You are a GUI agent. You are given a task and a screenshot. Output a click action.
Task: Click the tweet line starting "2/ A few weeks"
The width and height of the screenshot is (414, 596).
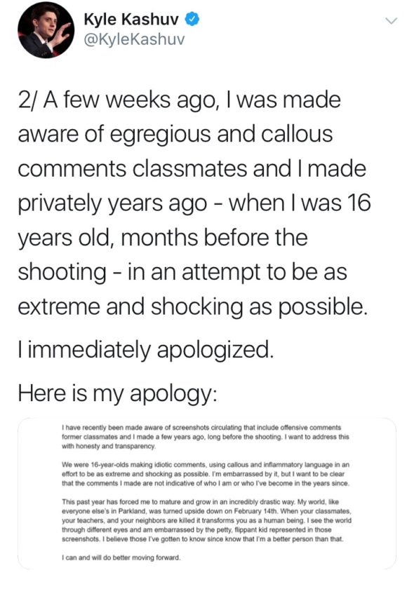coord(179,100)
